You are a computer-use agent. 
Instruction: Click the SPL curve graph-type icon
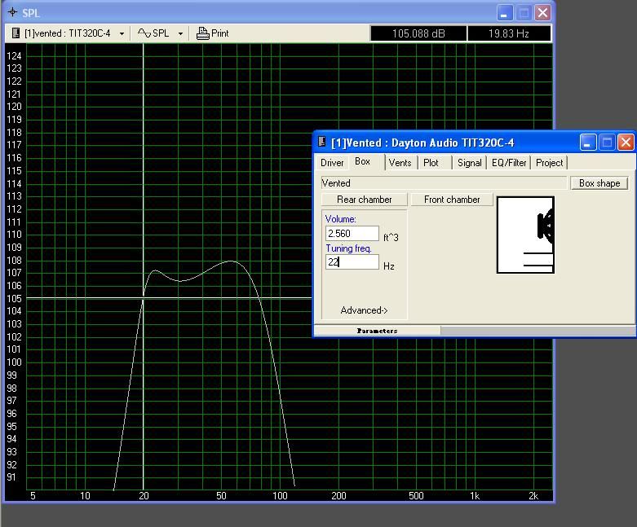(144, 33)
